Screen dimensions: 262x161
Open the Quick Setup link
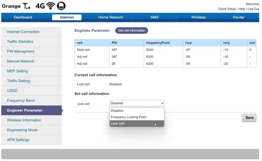click(227, 9)
